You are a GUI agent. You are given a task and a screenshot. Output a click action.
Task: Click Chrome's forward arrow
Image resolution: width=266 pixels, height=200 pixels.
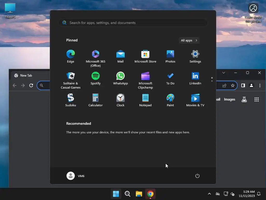coord(23,85)
